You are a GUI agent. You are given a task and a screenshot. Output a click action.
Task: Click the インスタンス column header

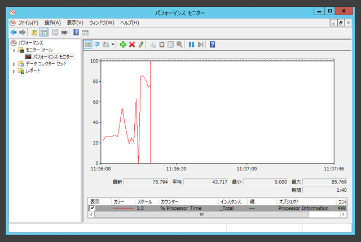click(x=232, y=202)
